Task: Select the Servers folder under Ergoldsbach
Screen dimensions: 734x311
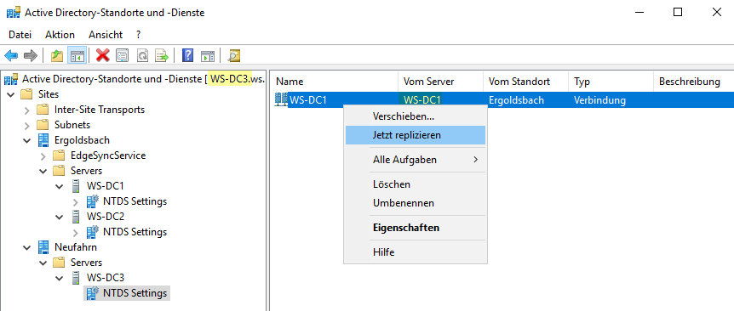Action: point(86,171)
